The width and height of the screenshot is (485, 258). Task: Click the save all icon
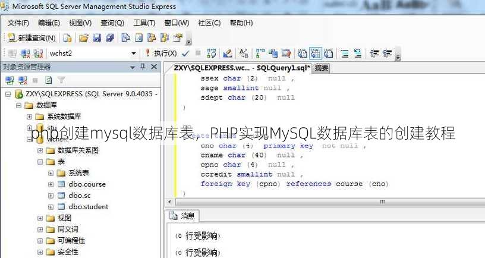(x=110, y=38)
